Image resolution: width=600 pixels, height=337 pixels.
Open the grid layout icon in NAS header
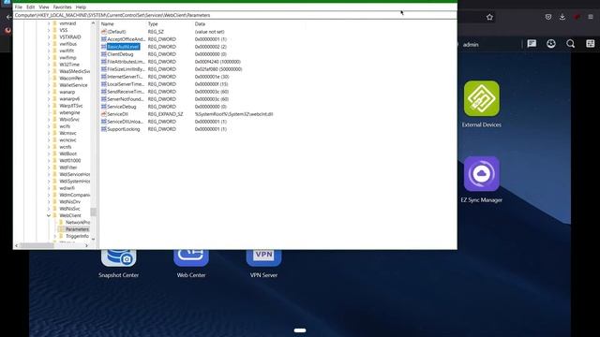[591, 44]
